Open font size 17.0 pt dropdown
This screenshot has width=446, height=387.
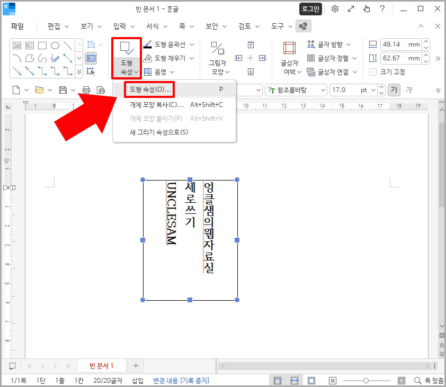tap(373, 90)
